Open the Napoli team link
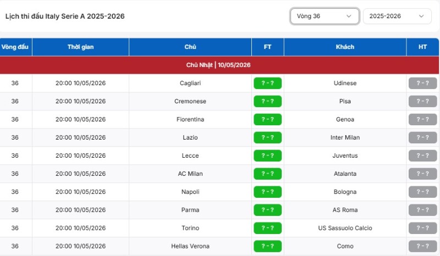The height and width of the screenshot is (256, 440). [x=190, y=192]
